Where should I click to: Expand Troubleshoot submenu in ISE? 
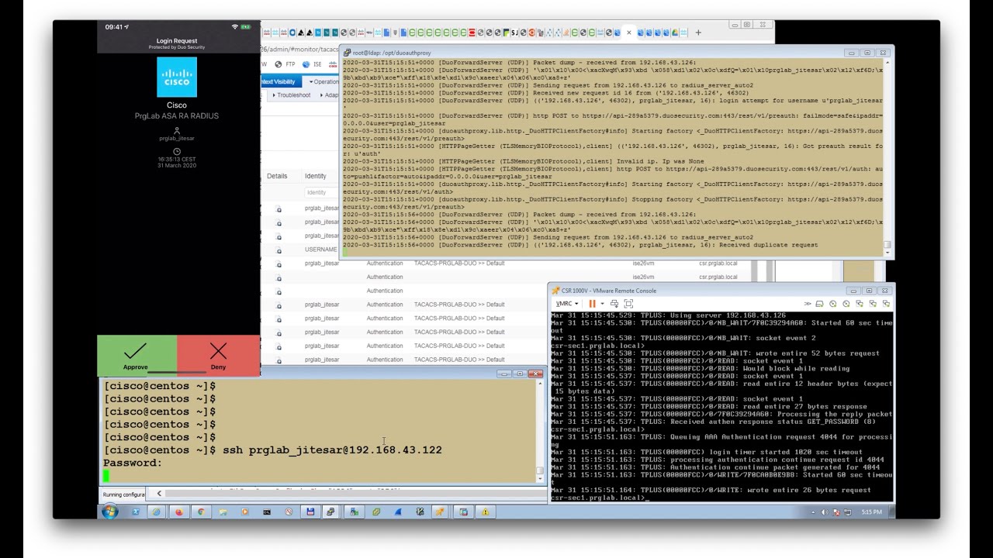point(291,95)
